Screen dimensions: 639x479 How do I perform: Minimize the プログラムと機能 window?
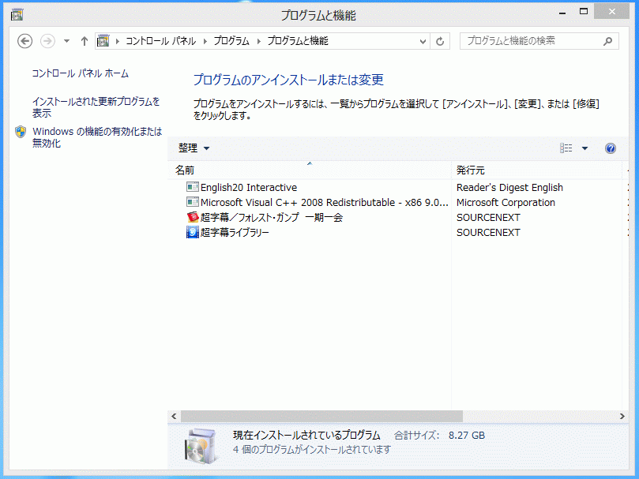click(x=563, y=13)
